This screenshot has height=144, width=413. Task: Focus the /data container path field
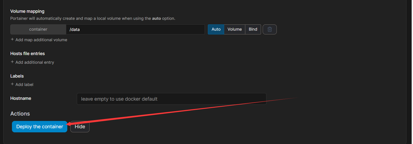(135, 30)
